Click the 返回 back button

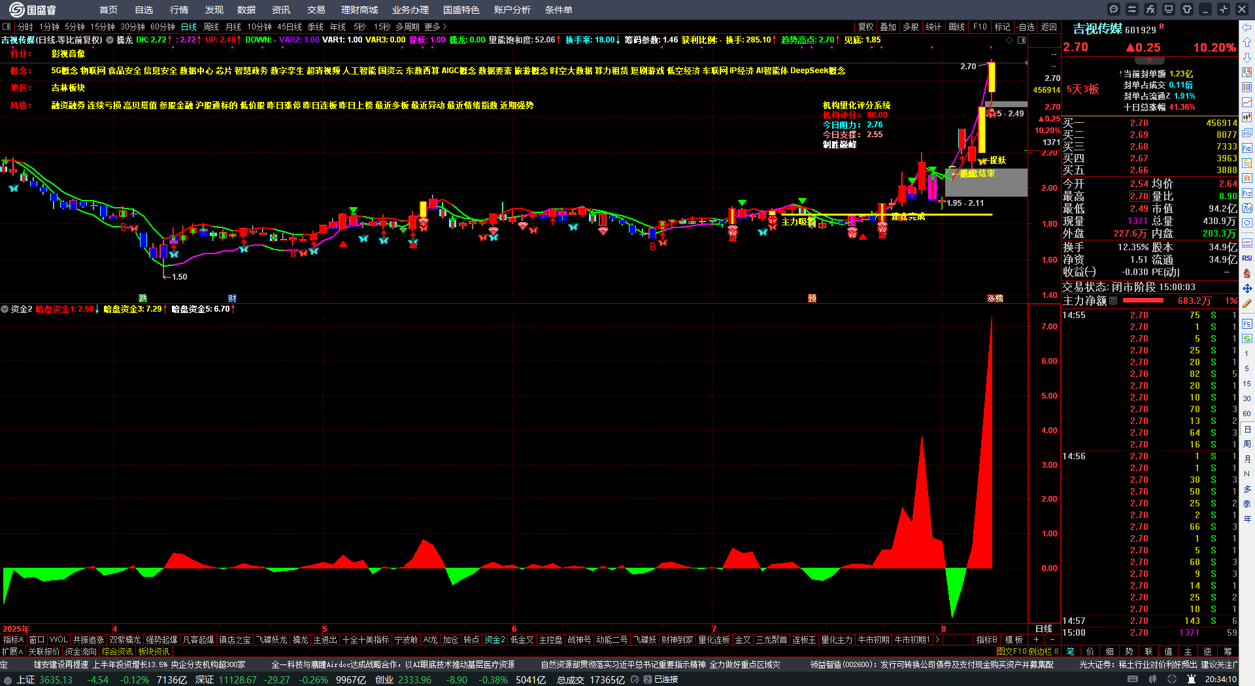coord(1048,27)
